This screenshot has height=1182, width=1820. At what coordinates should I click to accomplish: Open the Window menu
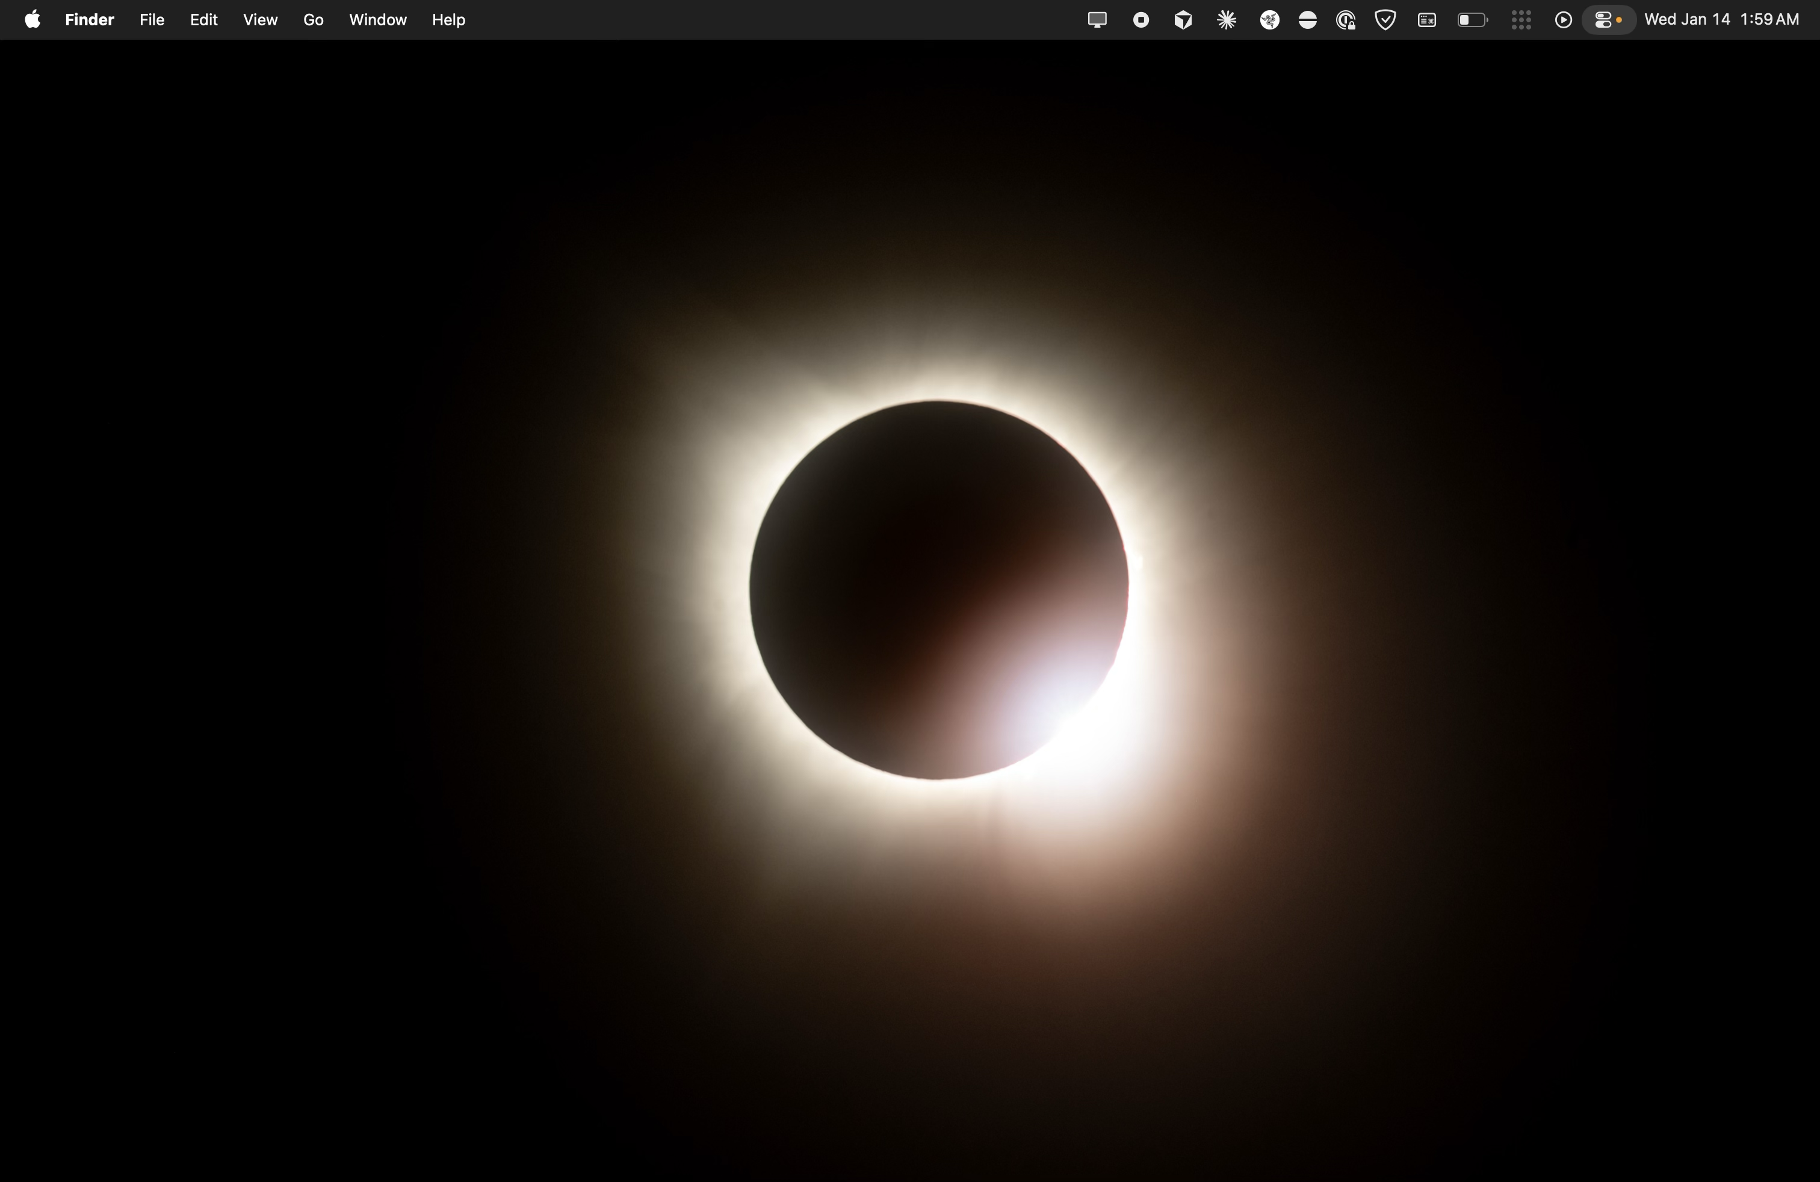[378, 20]
